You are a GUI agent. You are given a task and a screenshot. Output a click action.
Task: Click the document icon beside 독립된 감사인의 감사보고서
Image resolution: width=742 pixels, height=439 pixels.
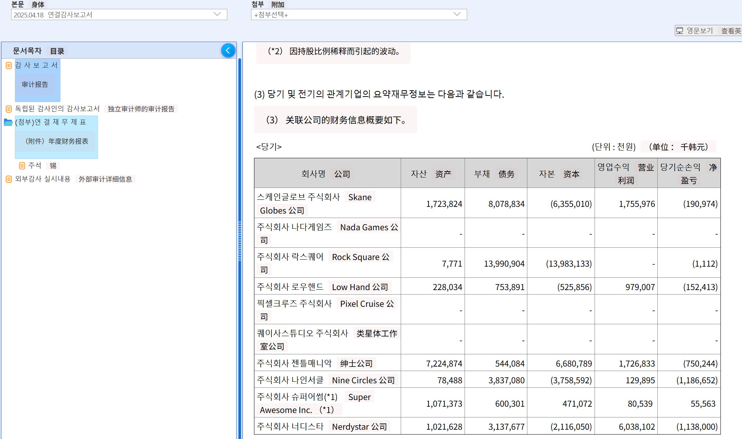(x=9, y=109)
